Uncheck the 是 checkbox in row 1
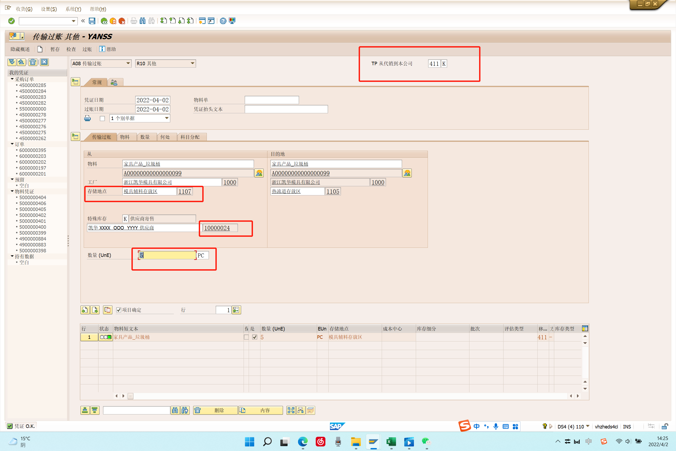The image size is (676, 451). [255, 337]
